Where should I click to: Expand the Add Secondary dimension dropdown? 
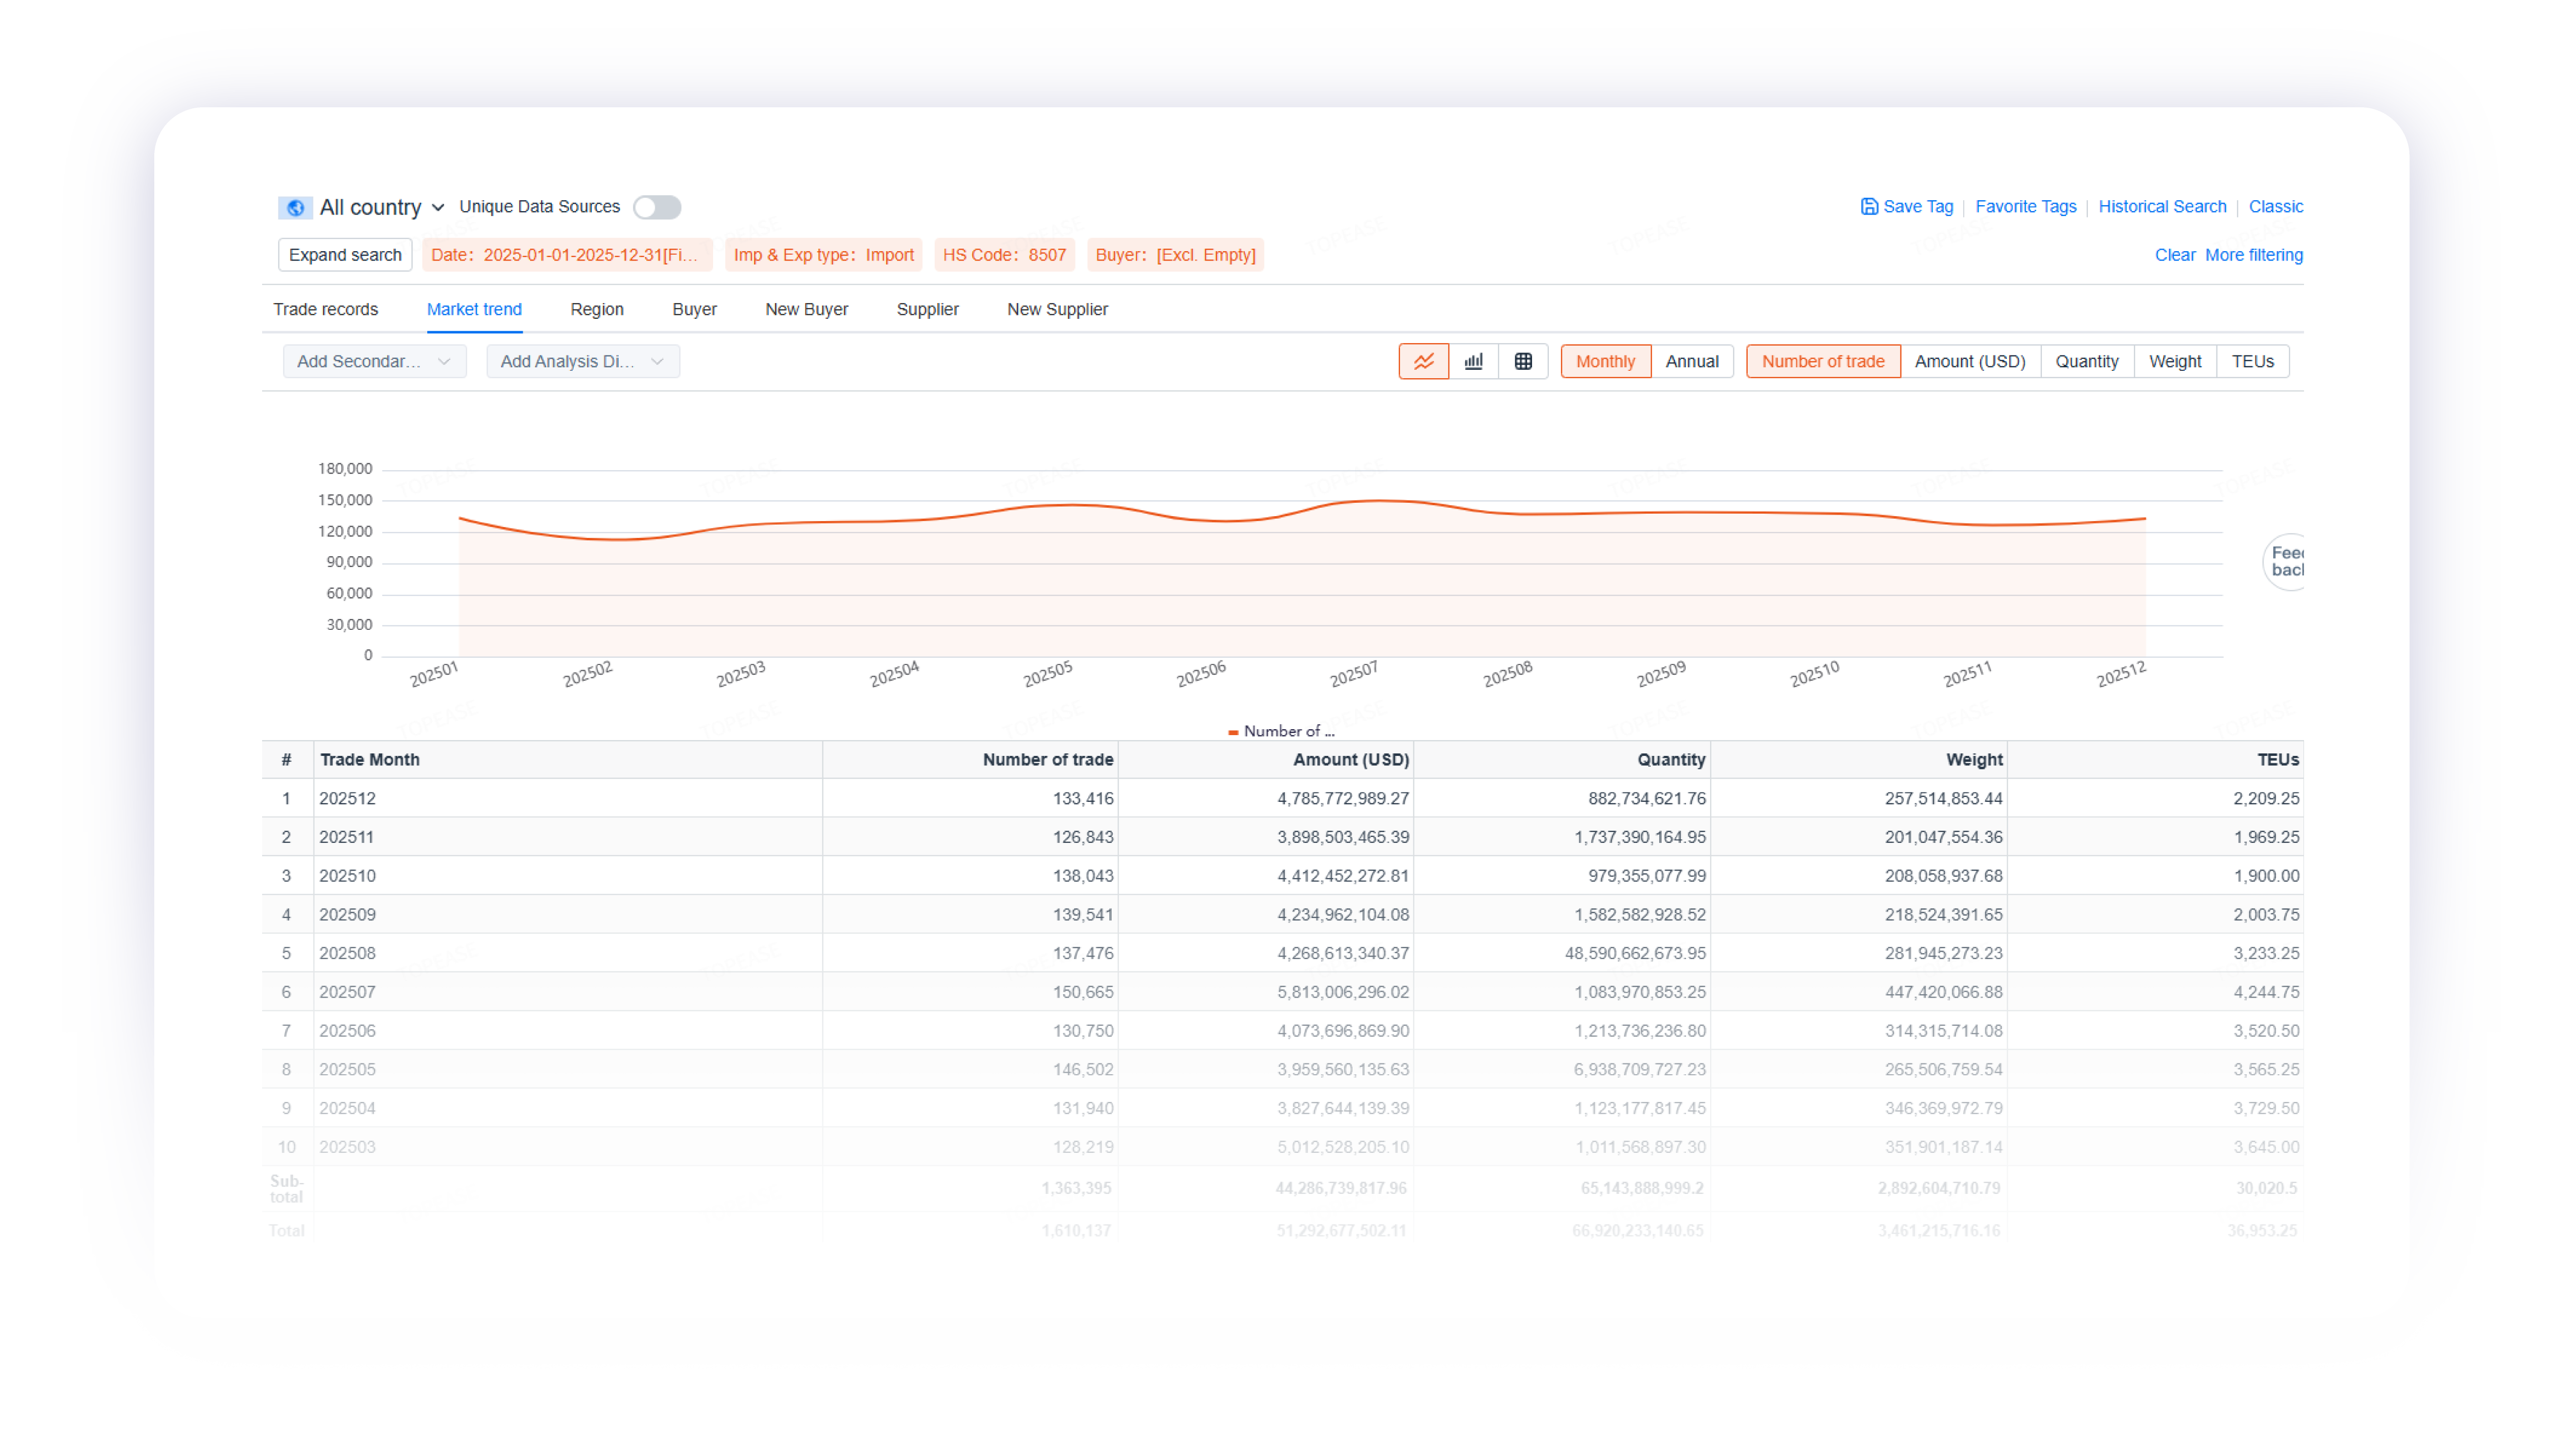[x=374, y=361]
